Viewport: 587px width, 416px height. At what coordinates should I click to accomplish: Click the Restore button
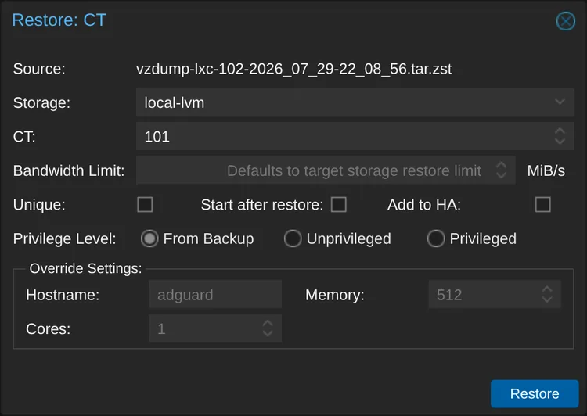[x=535, y=393]
